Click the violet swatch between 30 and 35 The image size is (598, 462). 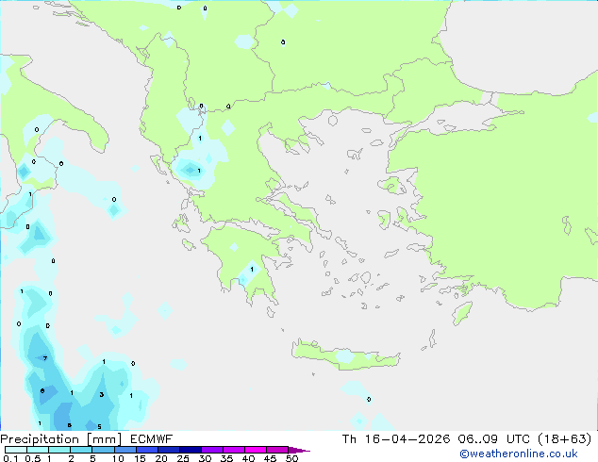(212, 450)
